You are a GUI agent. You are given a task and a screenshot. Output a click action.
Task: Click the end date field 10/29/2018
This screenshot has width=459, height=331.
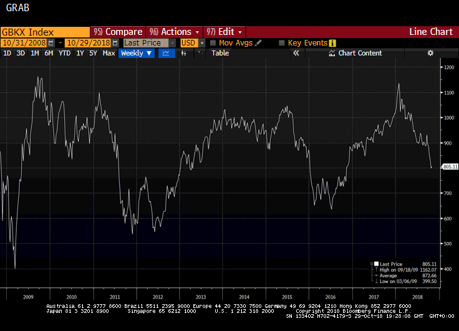click(x=89, y=43)
